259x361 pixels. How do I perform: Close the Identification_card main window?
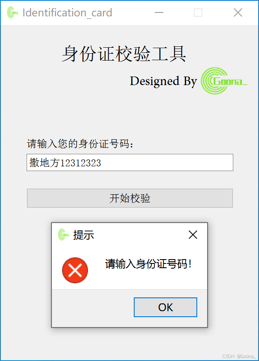coord(238,12)
